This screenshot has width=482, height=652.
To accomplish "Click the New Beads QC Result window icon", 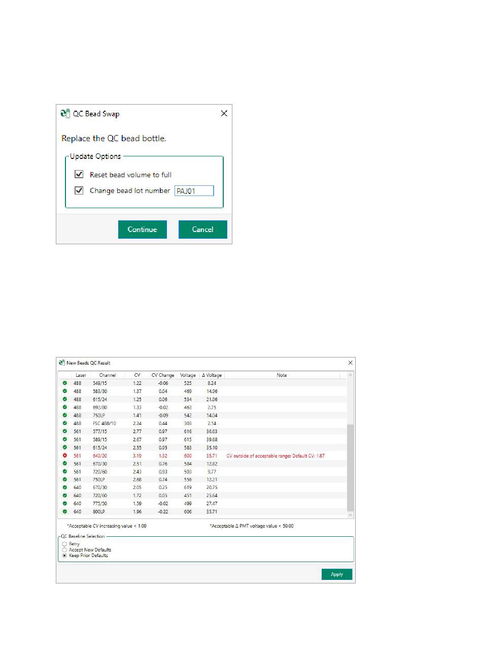I will tap(62, 363).
